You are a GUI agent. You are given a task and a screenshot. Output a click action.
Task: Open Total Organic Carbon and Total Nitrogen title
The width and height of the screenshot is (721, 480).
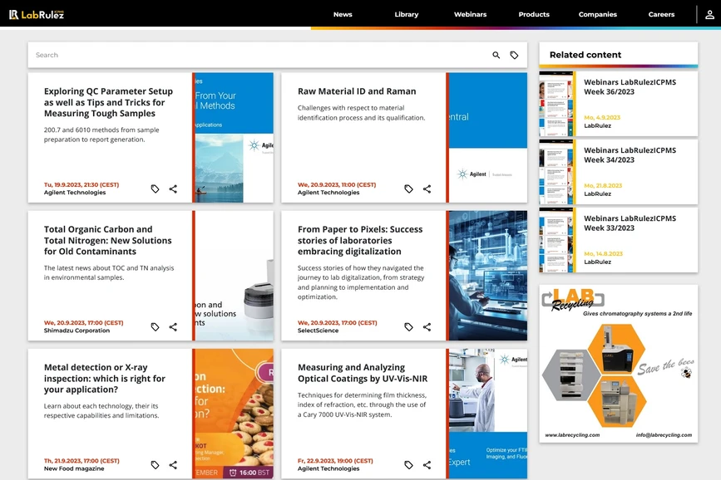(x=107, y=240)
